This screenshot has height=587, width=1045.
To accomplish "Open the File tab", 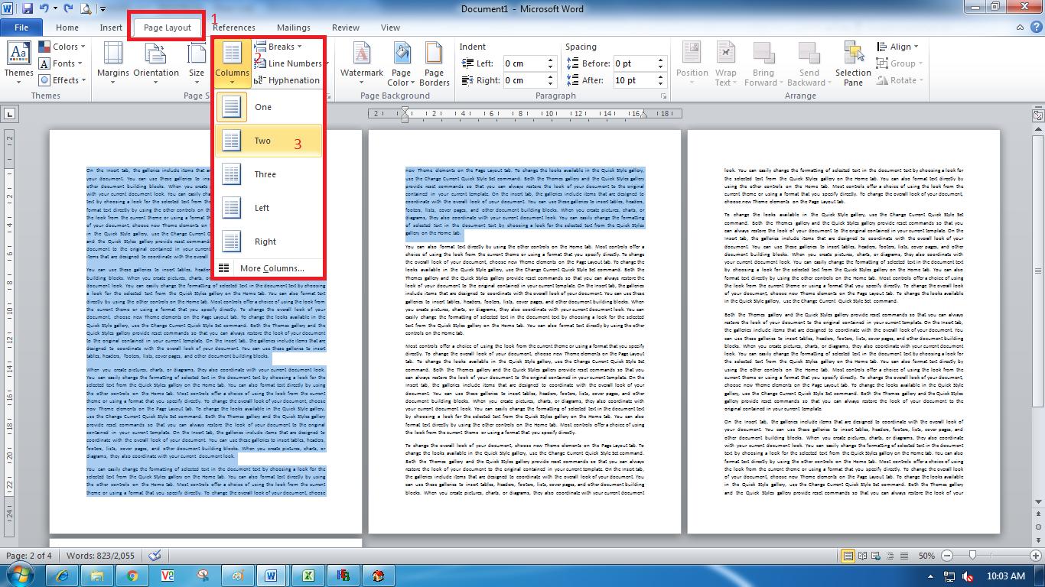I will [21, 28].
